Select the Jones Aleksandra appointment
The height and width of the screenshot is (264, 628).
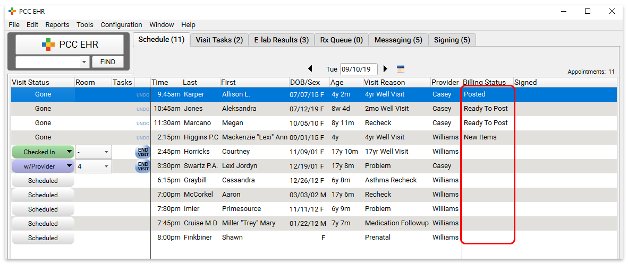click(314, 109)
